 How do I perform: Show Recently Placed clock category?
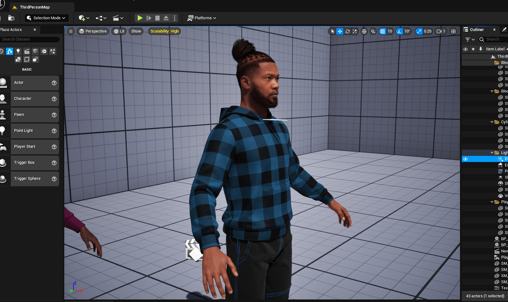(1, 51)
